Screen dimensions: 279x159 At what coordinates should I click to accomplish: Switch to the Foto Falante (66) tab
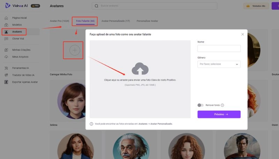(x=85, y=21)
